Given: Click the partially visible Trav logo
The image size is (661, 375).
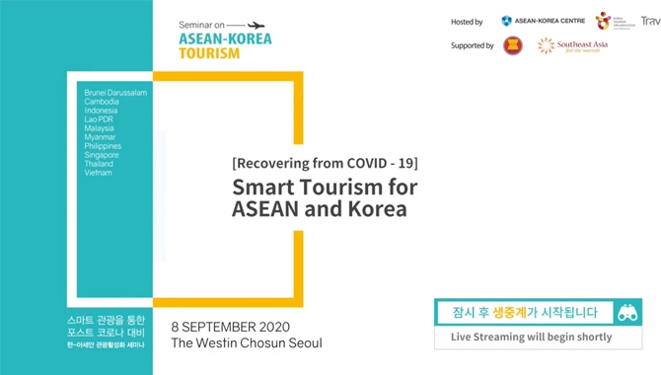Looking at the screenshot, I should click(x=651, y=21).
